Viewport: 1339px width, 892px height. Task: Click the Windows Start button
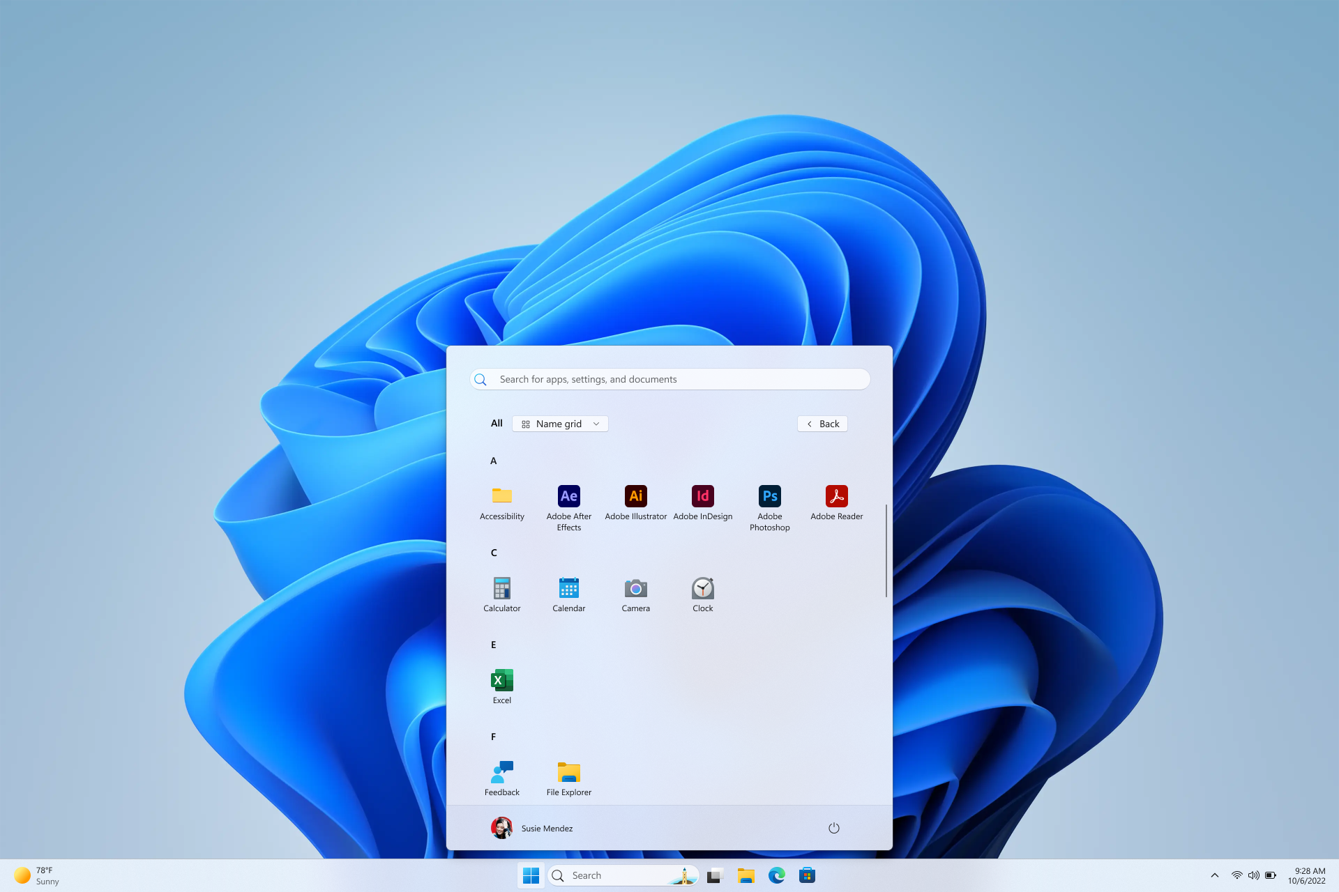click(532, 875)
